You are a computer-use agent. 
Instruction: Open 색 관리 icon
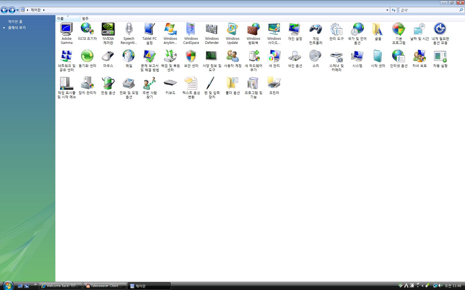[x=274, y=56]
